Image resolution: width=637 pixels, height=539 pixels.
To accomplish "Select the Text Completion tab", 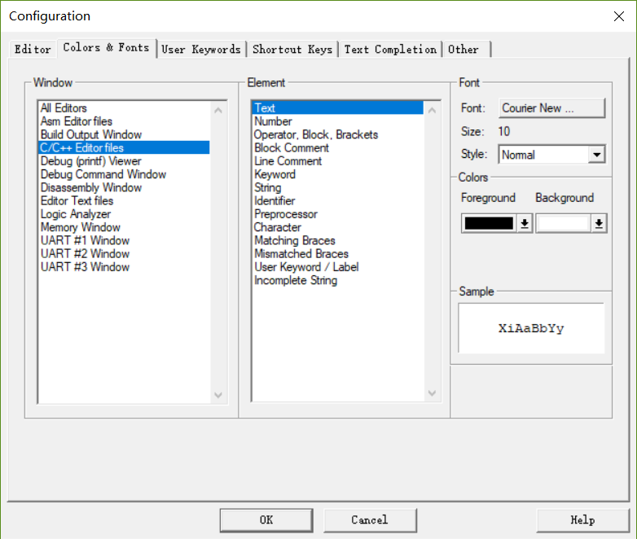I will pyautogui.click(x=390, y=50).
